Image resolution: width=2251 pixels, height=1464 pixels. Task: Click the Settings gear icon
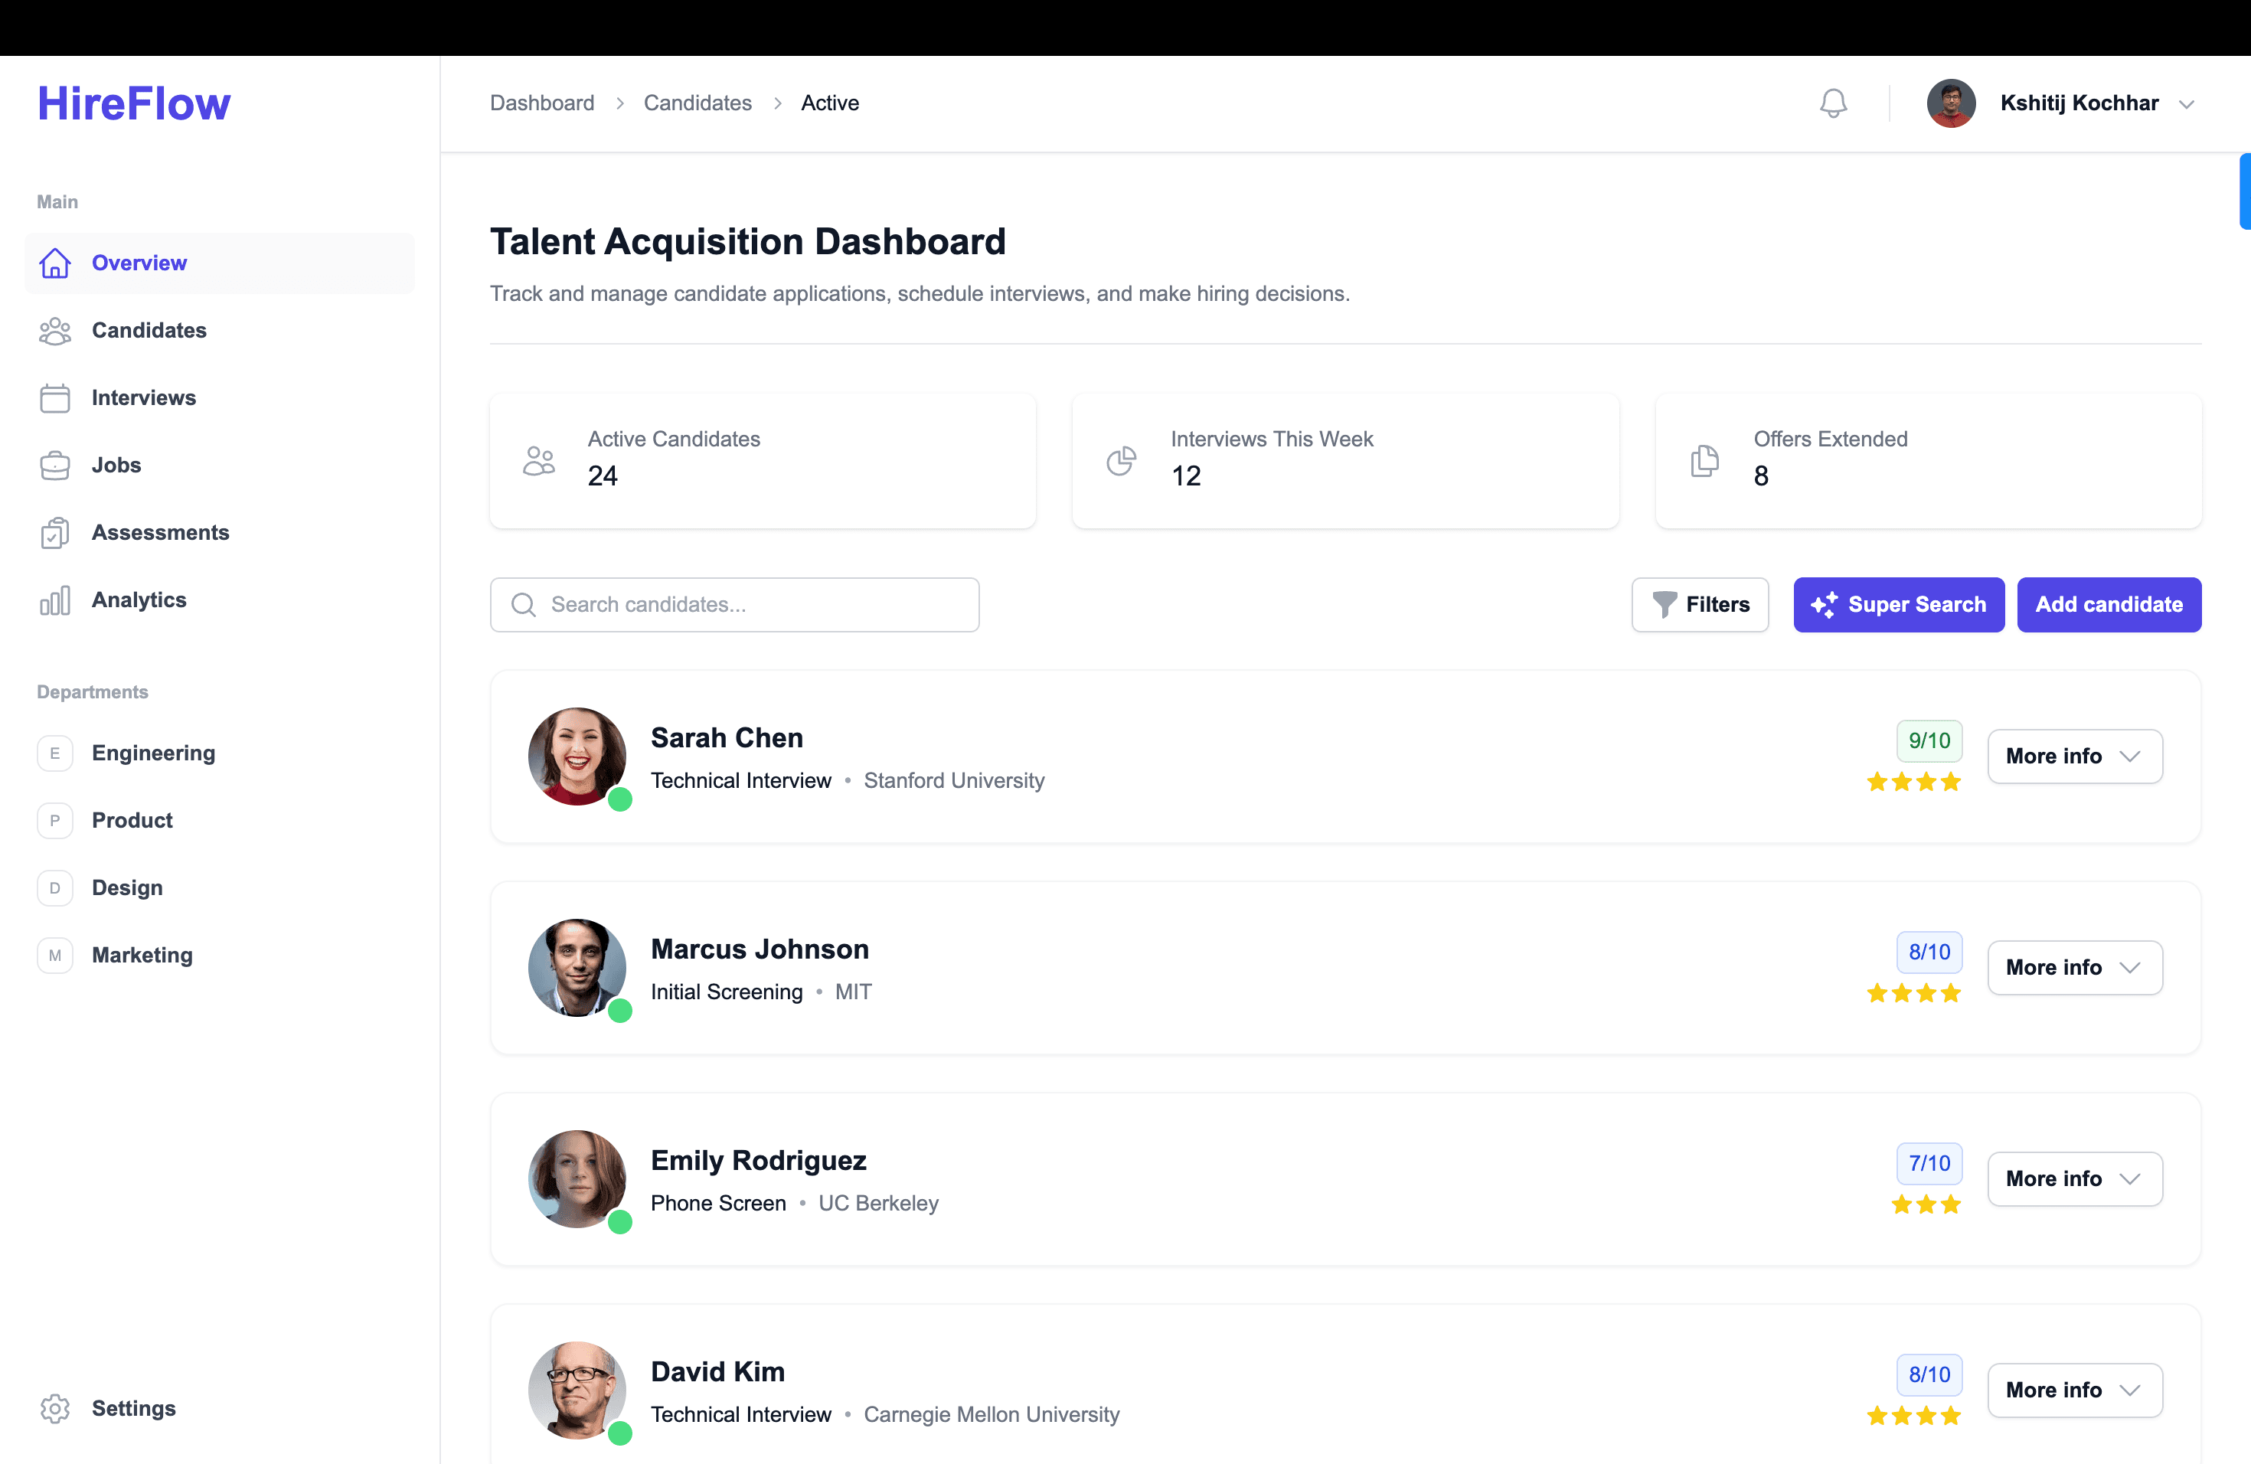pos(55,1408)
